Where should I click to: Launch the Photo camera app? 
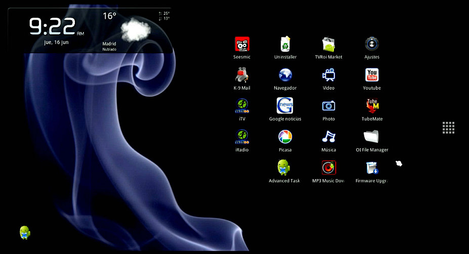[x=328, y=106]
